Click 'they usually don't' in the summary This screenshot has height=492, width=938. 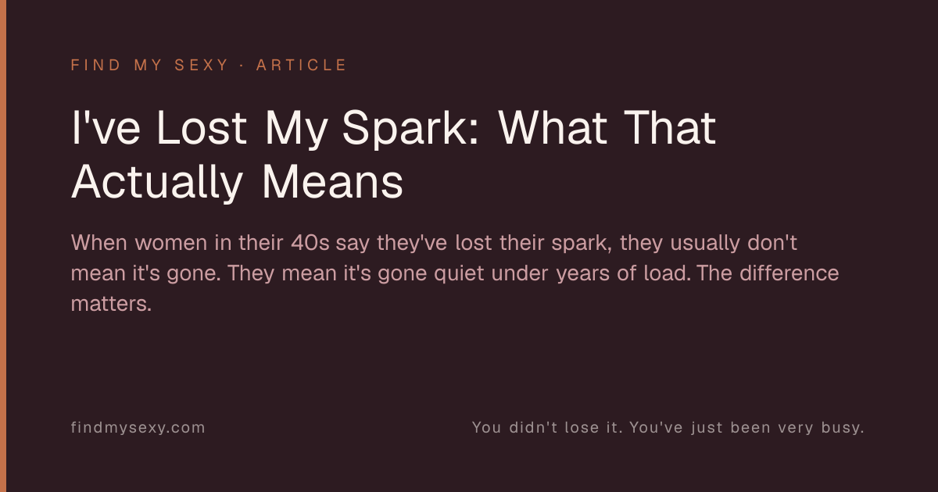(x=709, y=243)
